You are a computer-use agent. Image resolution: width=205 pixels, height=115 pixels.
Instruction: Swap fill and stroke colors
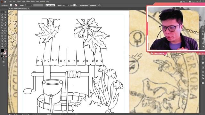coord(6,49)
